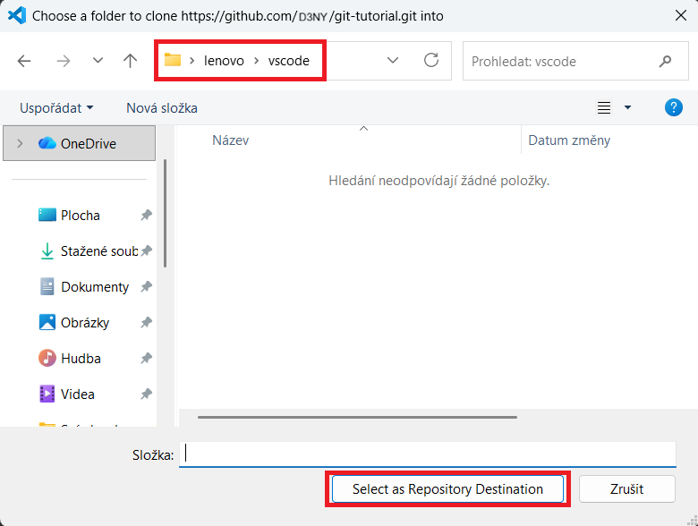Open the help question mark icon
Image resolution: width=698 pixels, height=526 pixels.
(x=674, y=107)
